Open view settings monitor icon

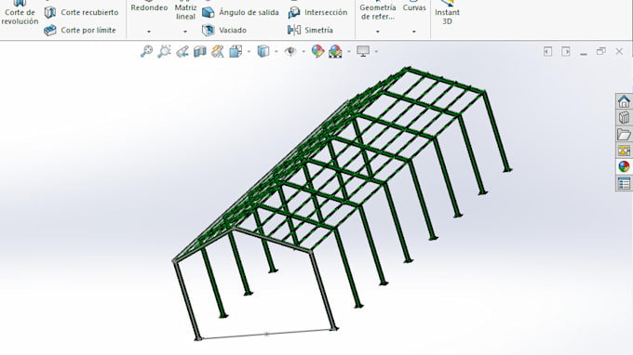[363, 52]
